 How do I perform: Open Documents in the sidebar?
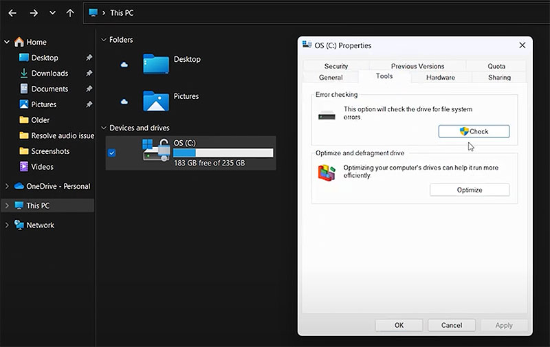[49, 89]
